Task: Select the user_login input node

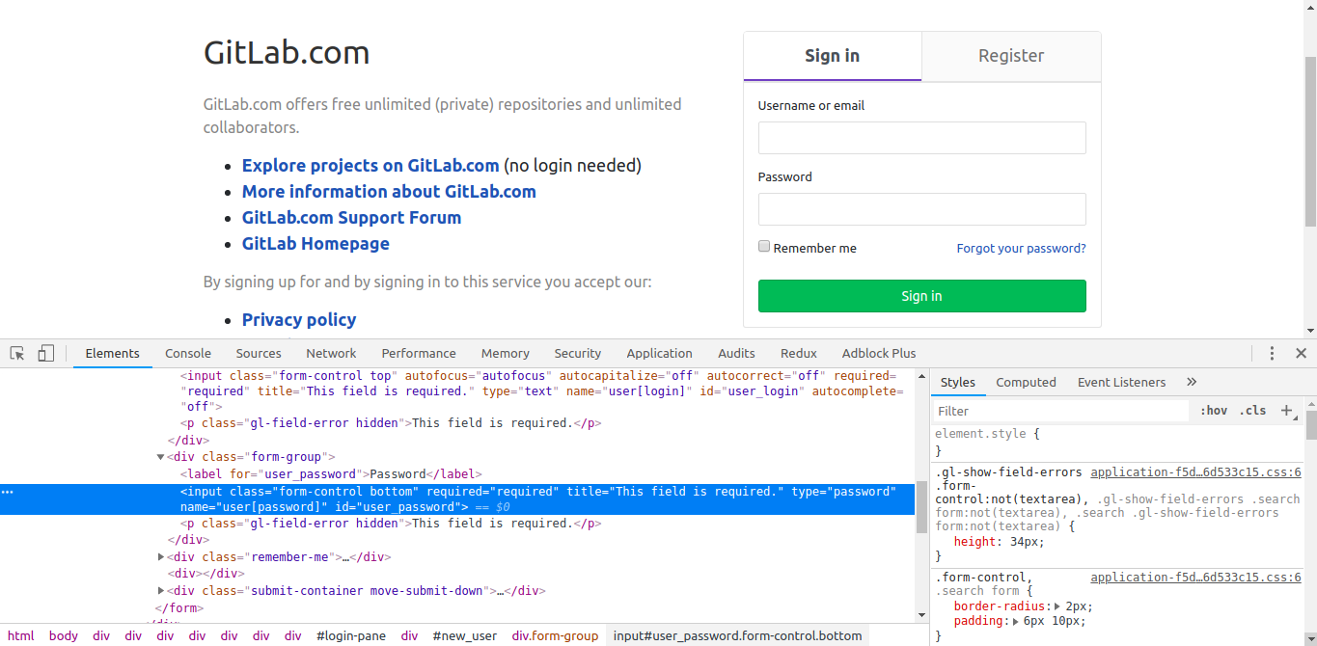Action: tap(540, 391)
